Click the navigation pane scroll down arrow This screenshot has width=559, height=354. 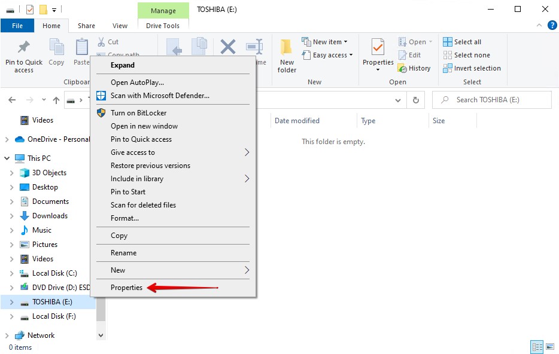(101, 335)
